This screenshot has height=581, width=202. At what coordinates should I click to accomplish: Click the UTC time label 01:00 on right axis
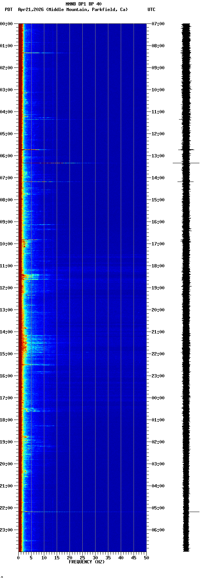[x=158, y=420]
